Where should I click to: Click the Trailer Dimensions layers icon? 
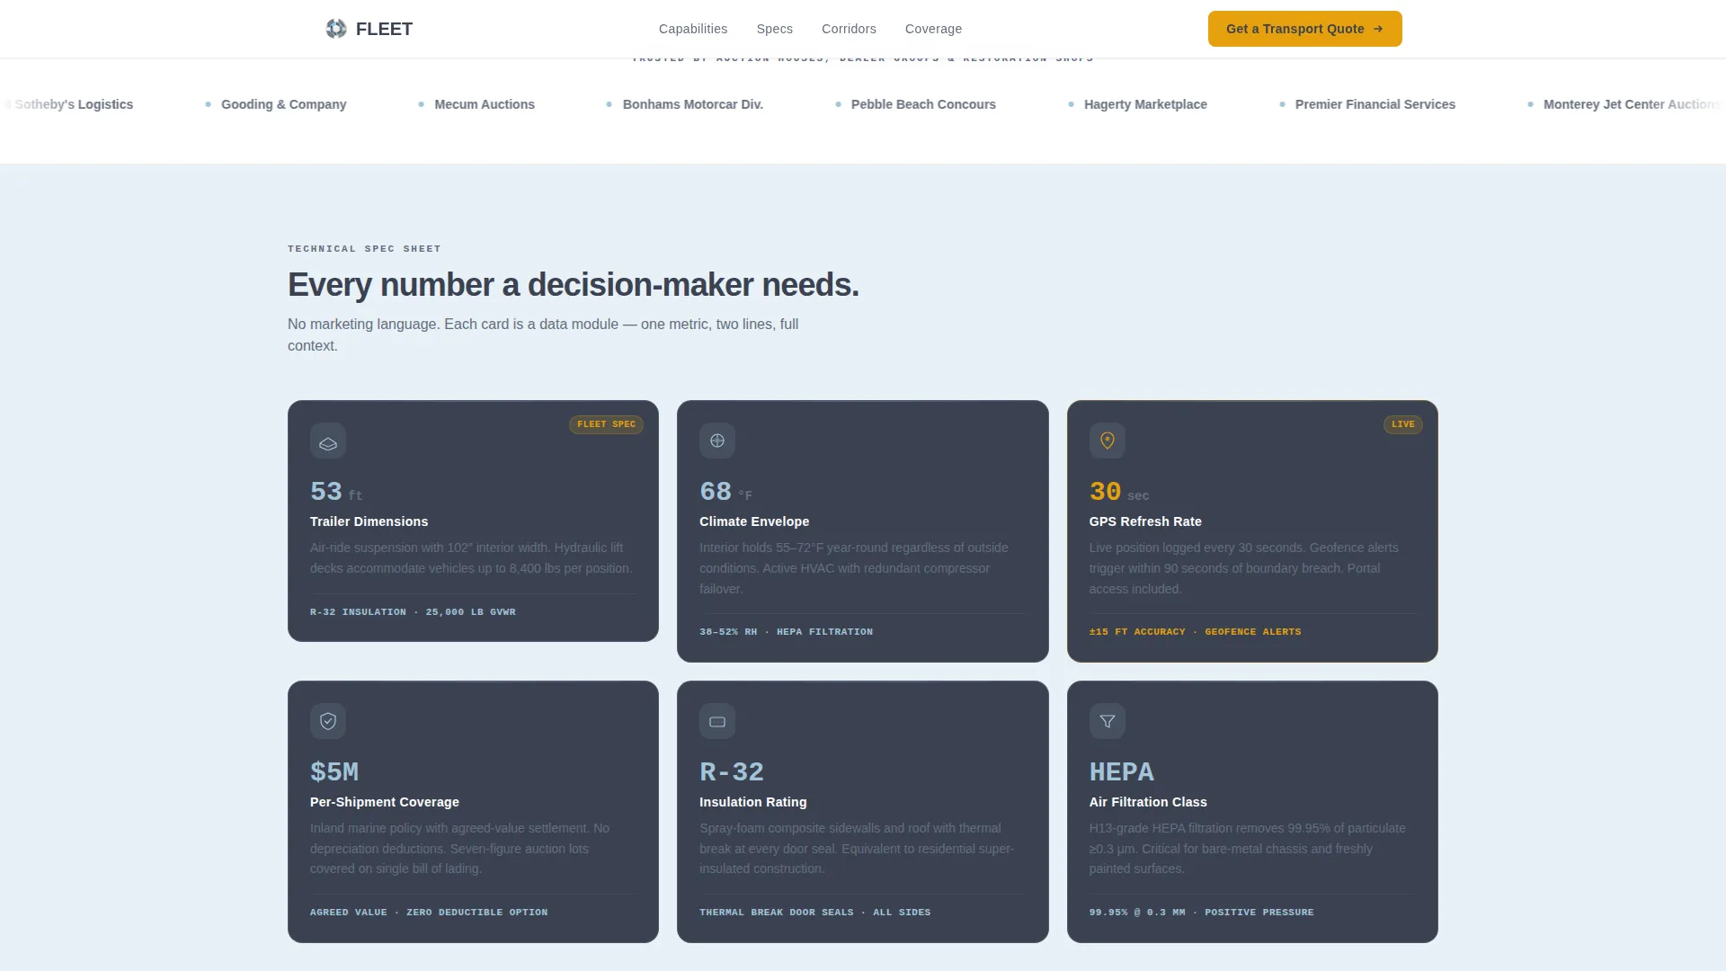pos(328,441)
